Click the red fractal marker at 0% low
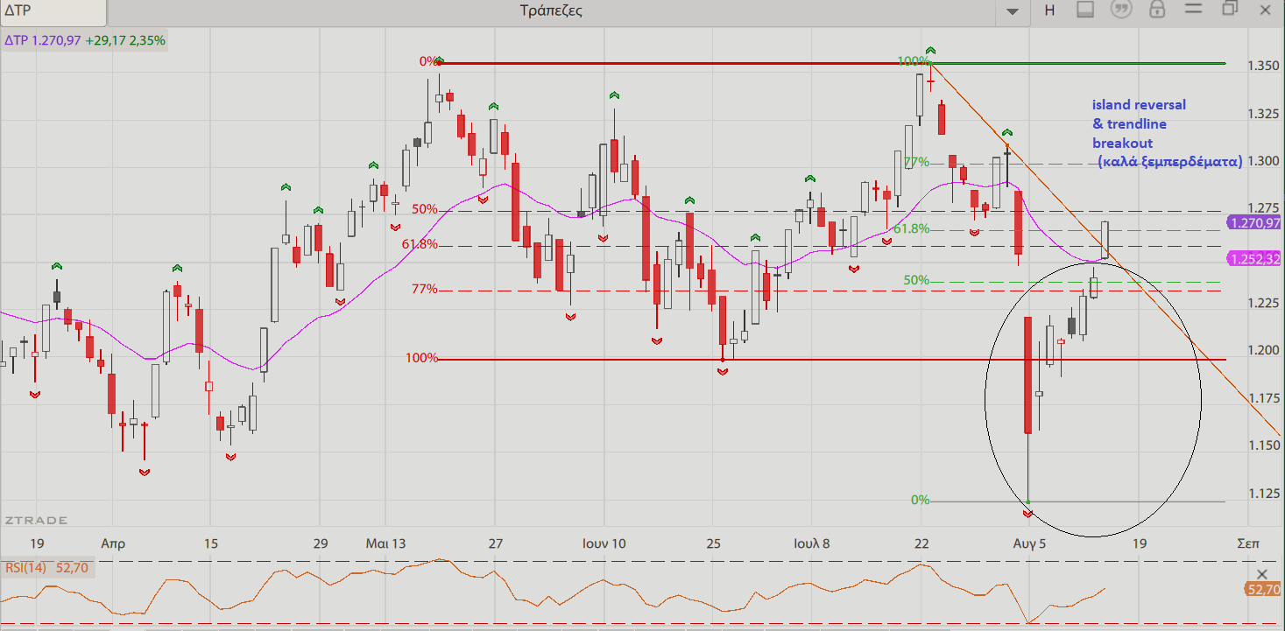 click(1028, 512)
